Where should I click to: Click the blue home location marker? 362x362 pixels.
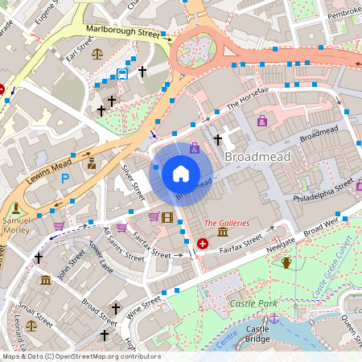click(x=181, y=175)
